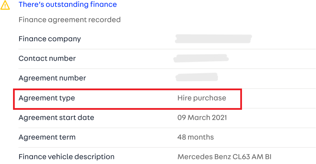316x164 pixels.
Task: Click the yellow warning triangle icon
Action: 5,5
